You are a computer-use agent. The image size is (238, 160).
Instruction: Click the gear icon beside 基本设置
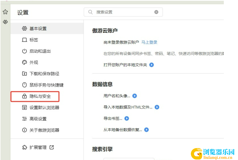click(24, 28)
